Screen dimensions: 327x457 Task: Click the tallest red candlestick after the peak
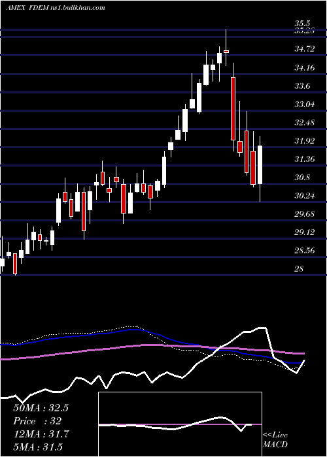click(233, 109)
